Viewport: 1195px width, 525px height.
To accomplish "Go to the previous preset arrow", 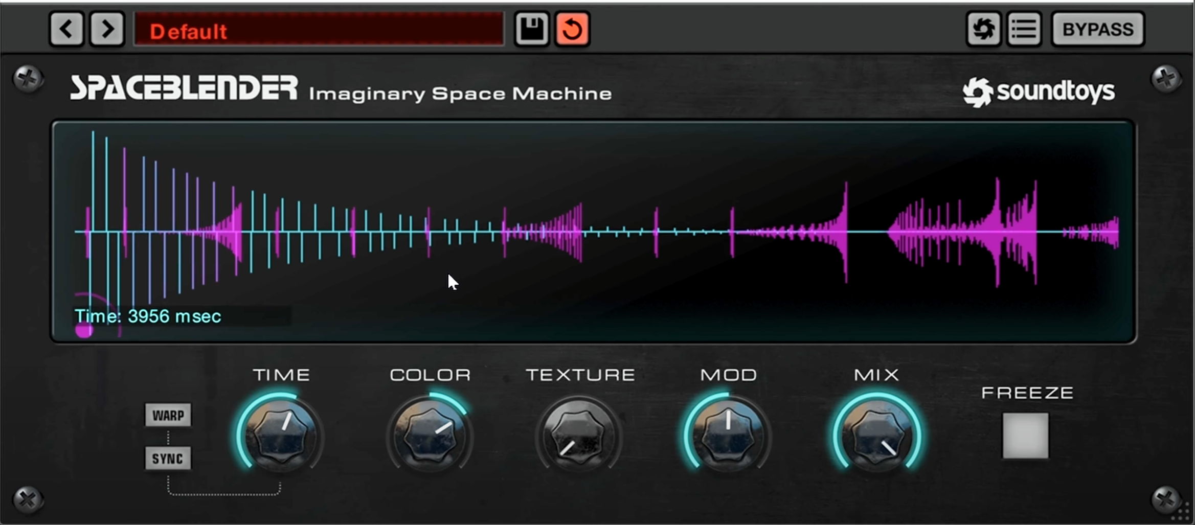I will 66,29.
